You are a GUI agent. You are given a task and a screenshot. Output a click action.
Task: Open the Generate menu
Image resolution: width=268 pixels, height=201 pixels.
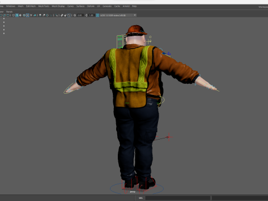[x=107, y=6]
